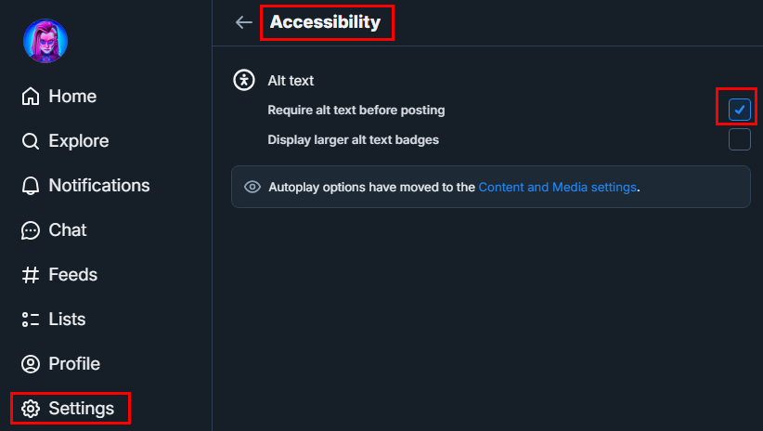The image size is (763, 431).
Task: Select the Explore menu label
Action: [x=79, y=141]
